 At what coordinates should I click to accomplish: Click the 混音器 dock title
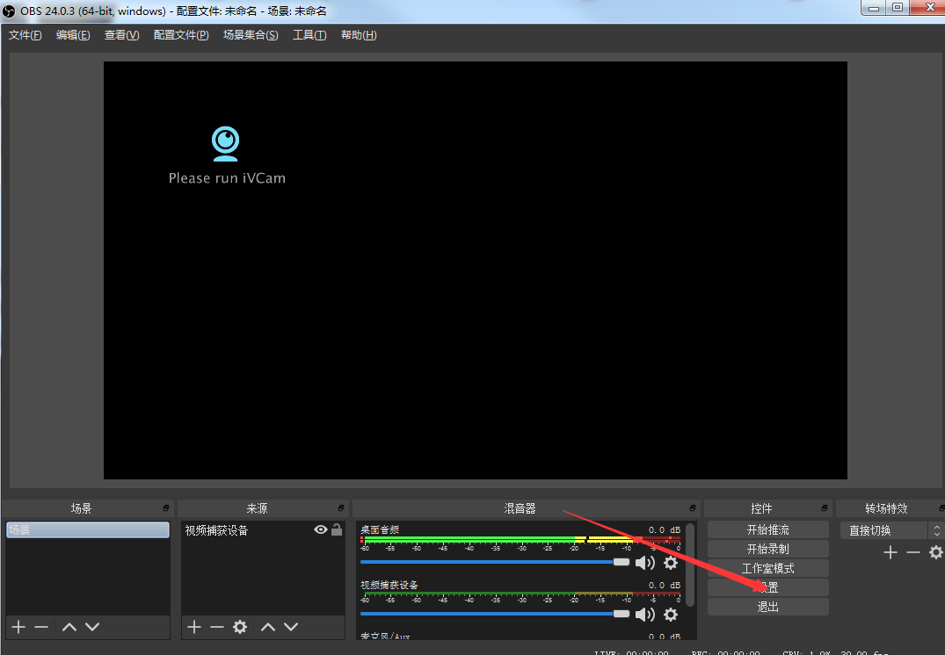click(x=520, y=508)
